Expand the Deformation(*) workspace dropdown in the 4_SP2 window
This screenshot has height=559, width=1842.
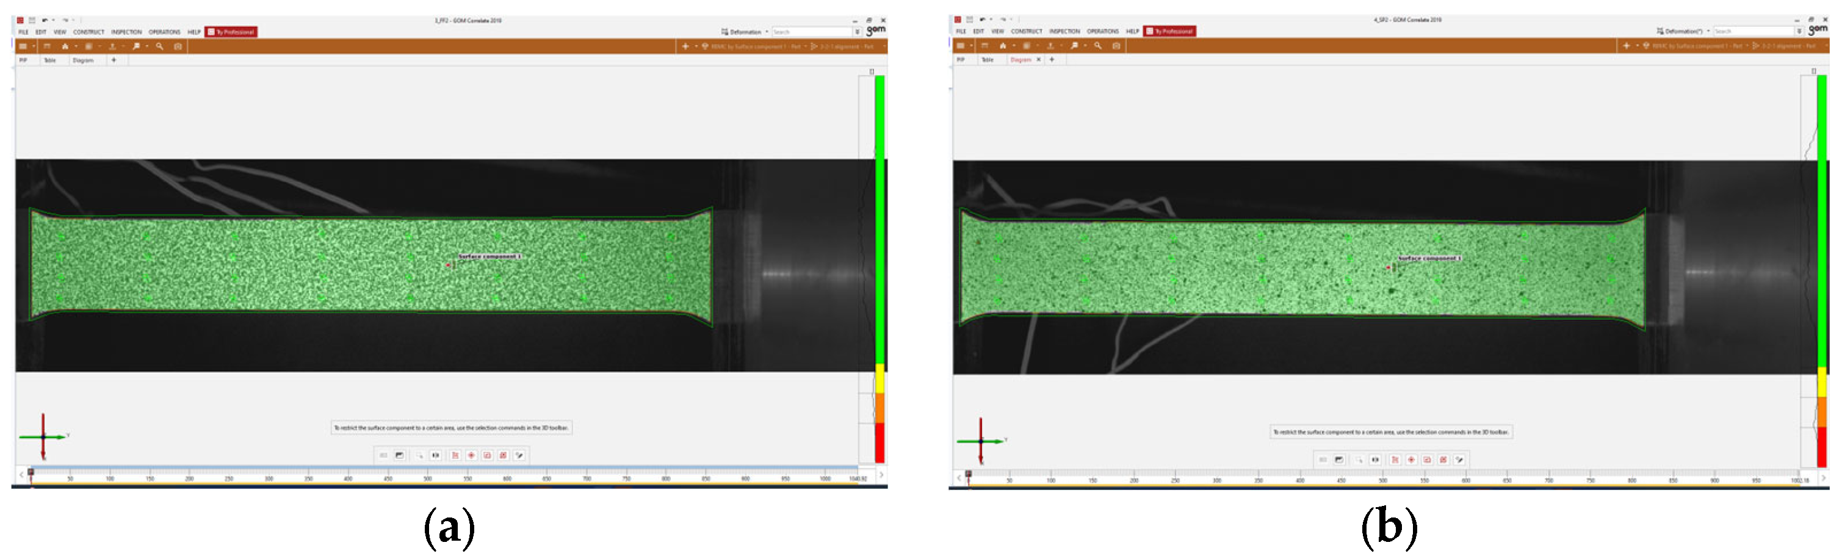coord(1708,32)
